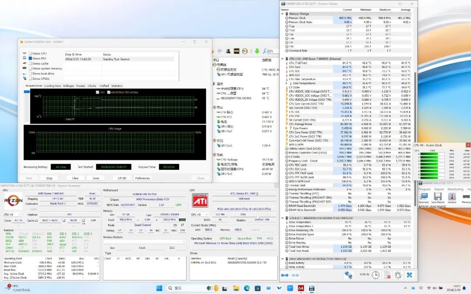
Task: Switch to Powers tab
Action: pyautogui.click(x=81, y=86)
